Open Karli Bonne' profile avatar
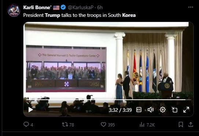 point(14,10)
